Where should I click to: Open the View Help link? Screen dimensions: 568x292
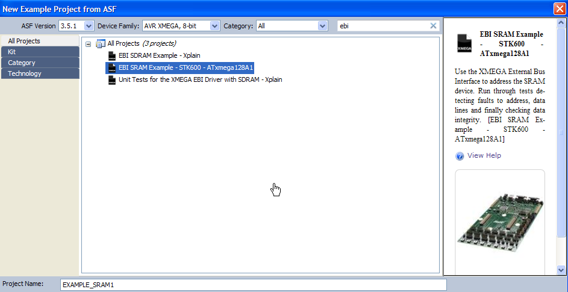(484, 155)
